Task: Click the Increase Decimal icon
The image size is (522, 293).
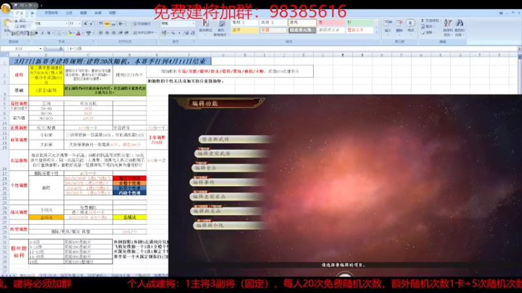Action: pyautogui.click(x=187, y=33)
